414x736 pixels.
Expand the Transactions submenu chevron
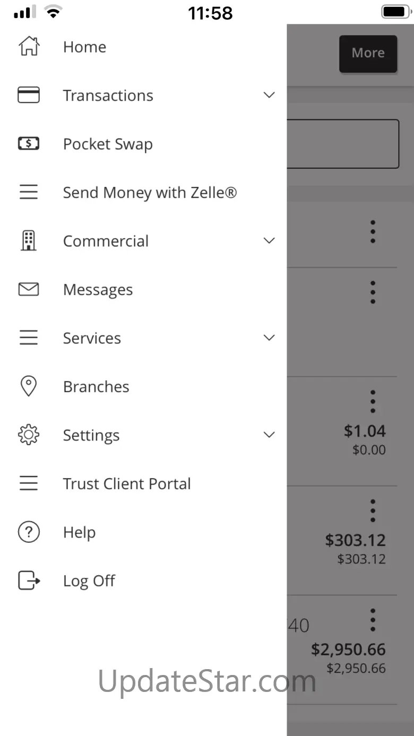tap(269, 96)
